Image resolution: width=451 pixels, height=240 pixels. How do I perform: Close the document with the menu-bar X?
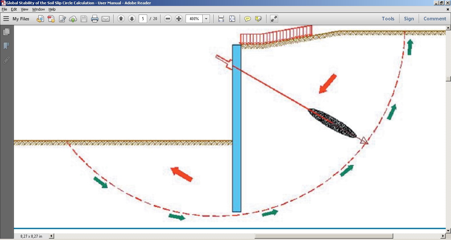pyautogui.click(x=448, y=9)
